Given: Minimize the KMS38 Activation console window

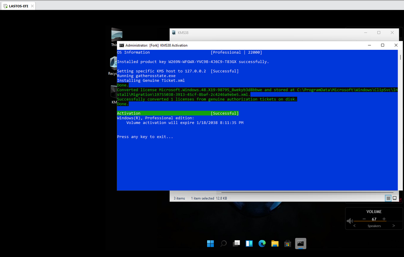Looking at the screenshot, I should pos(369,45).
